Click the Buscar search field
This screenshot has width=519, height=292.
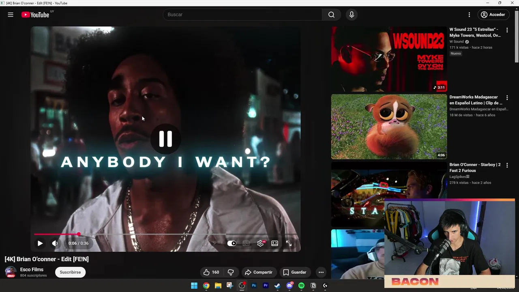pos(242,15)
